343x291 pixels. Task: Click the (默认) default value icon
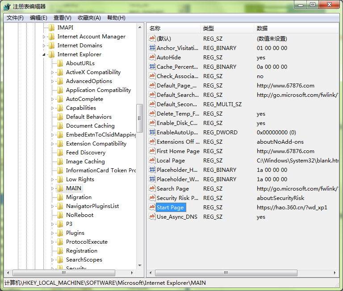pos(152,38)
